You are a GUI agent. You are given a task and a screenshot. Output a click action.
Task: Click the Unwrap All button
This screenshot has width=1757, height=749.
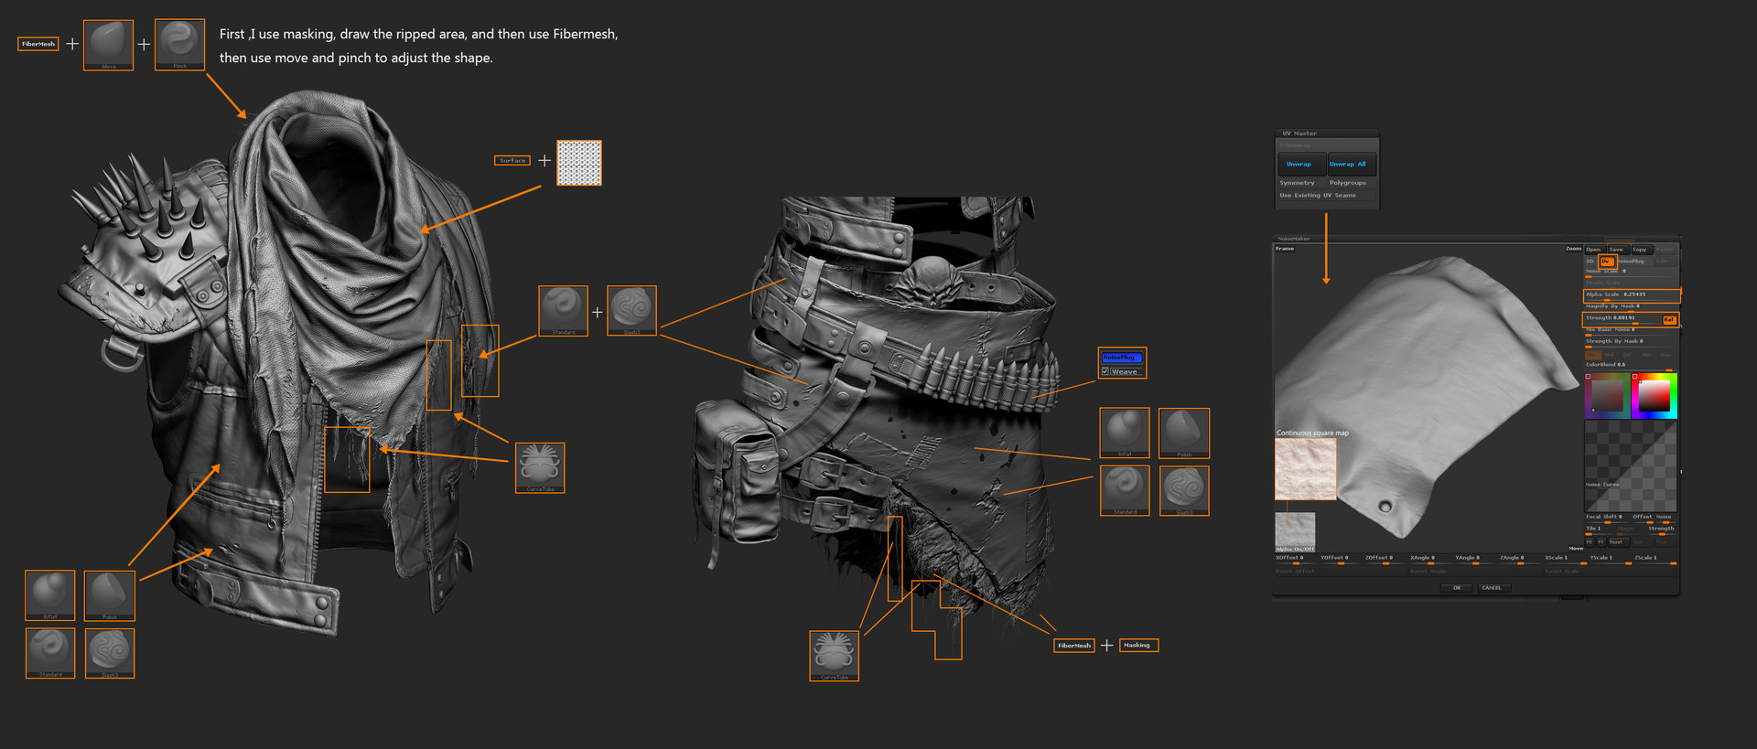click(1348, 165)
